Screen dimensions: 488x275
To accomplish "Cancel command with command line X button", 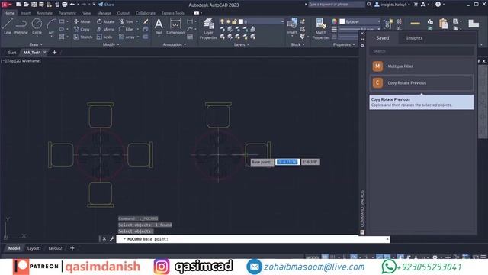I will point(104,239).
